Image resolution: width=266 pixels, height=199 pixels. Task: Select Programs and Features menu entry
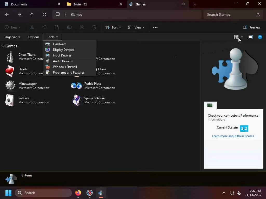[70, 73]
